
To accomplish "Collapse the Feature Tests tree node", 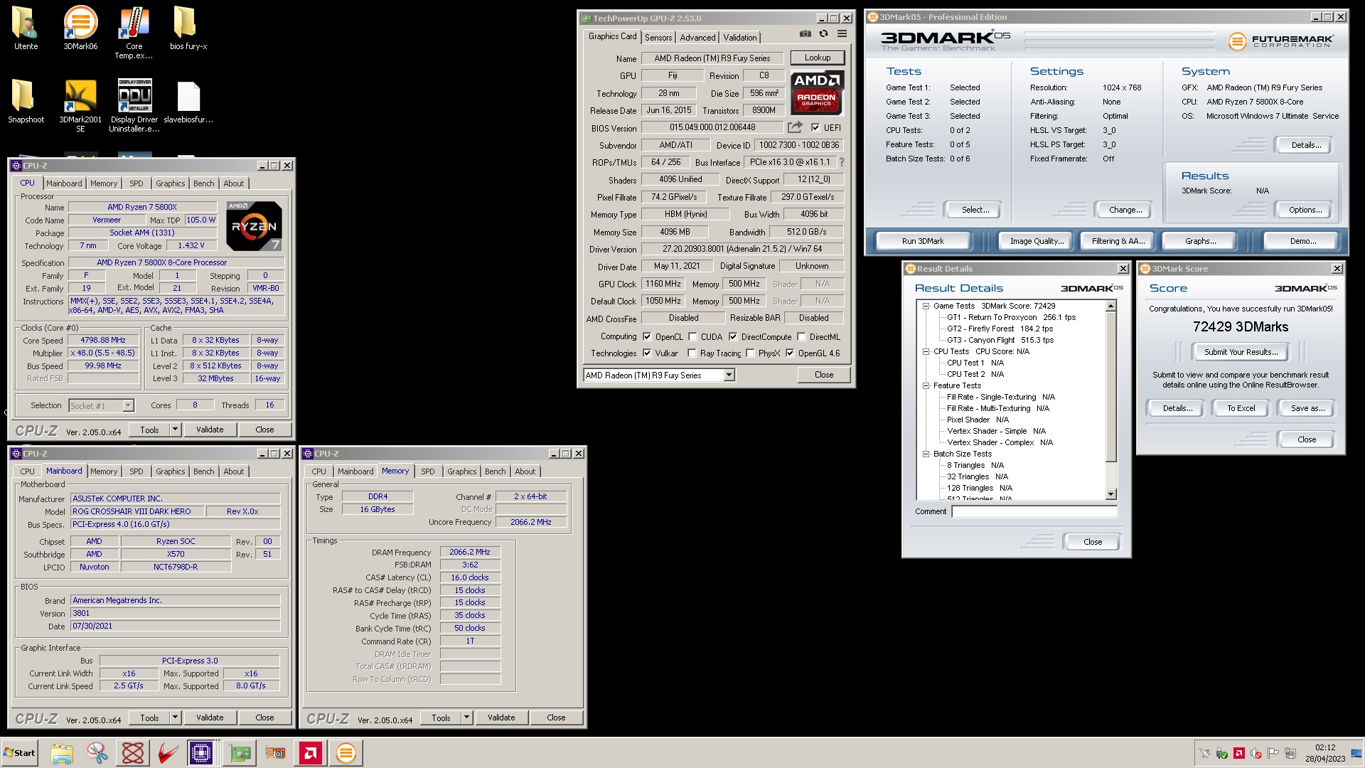I will point(926,385).
